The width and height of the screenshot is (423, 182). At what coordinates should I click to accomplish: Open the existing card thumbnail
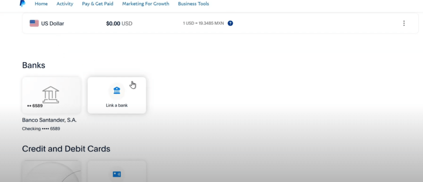(x=51, y=171)
